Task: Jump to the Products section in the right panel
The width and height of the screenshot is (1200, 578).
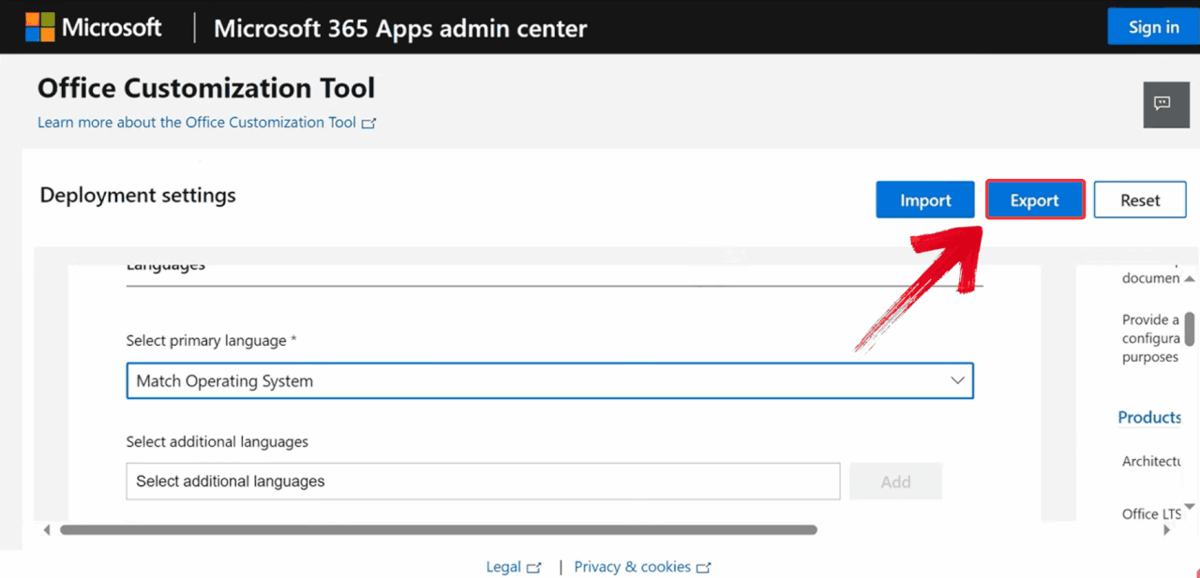Action: [1149, 418]
